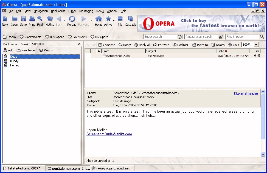The width and height of the screenshot is (267, 173).
Task: Open dropdown arrow next to Forward
Action: [x=91, y=21]
